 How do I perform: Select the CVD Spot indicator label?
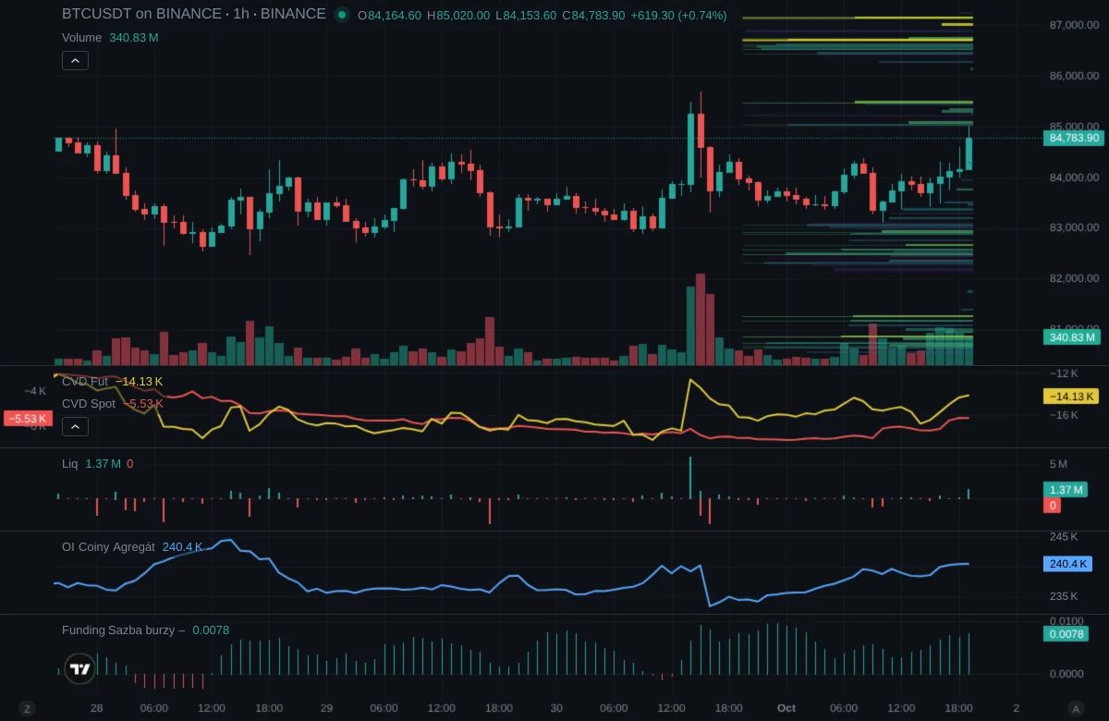[x=89, y=404]
